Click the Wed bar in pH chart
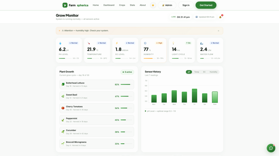The height and width of the screenshot is (156, 279). [x=174, y=97]
